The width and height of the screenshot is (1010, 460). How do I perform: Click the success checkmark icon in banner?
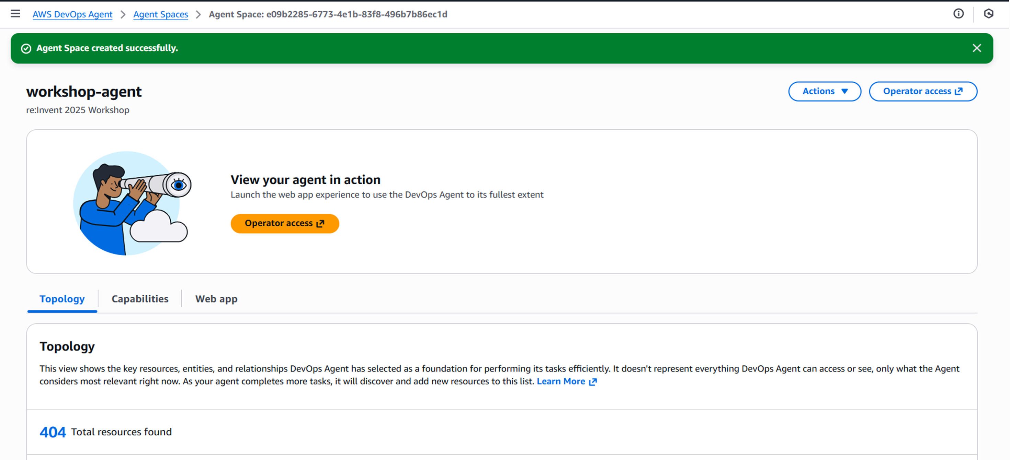click(26, 48)
